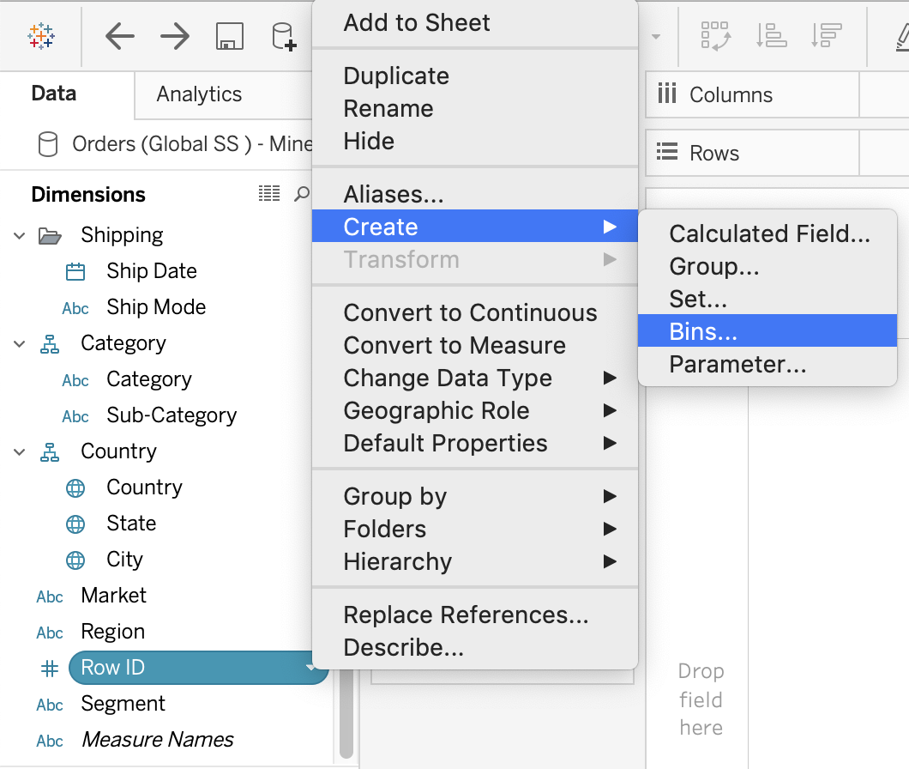Click the Undo back arrow
Image resolution: width=909 pixels, height=769 pixels.
119,36
